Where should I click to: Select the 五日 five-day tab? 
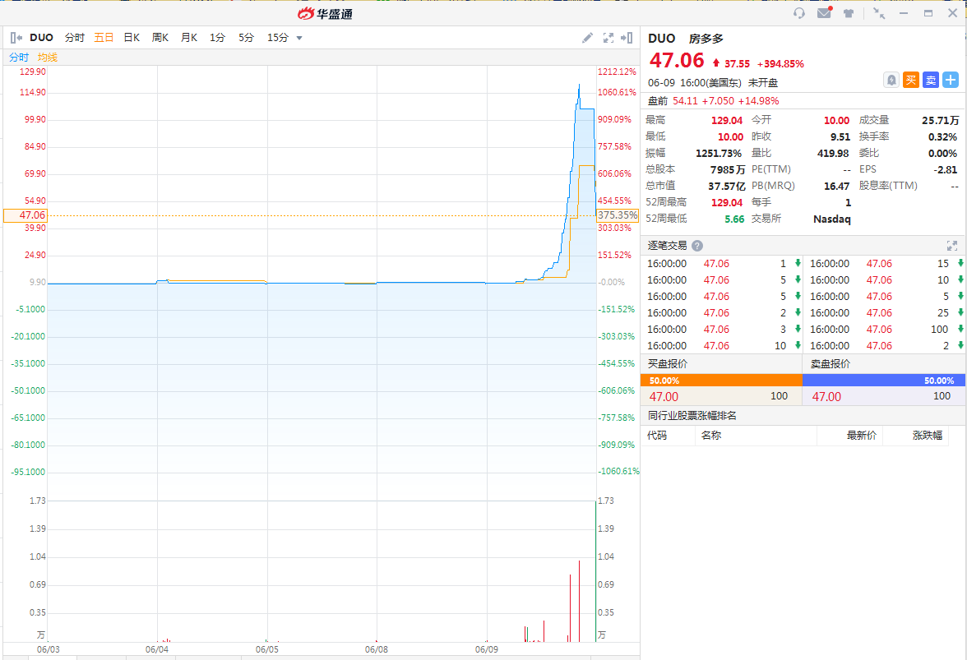tap(104, 38)
